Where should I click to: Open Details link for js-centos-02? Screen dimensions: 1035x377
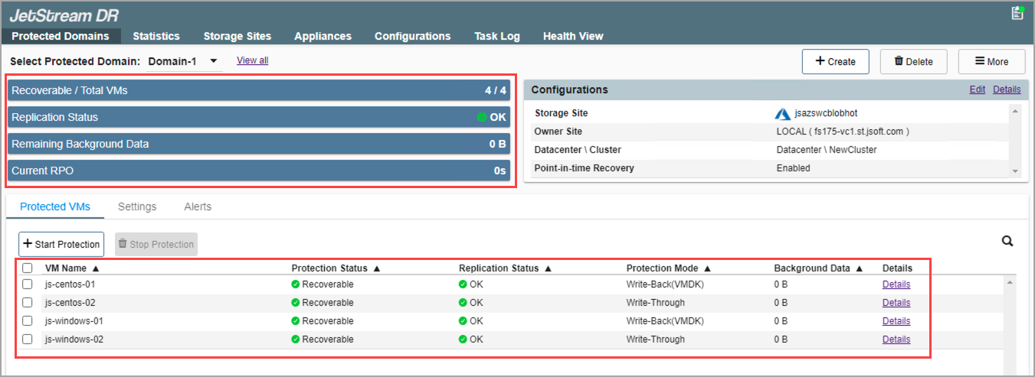tap(896, 303)
